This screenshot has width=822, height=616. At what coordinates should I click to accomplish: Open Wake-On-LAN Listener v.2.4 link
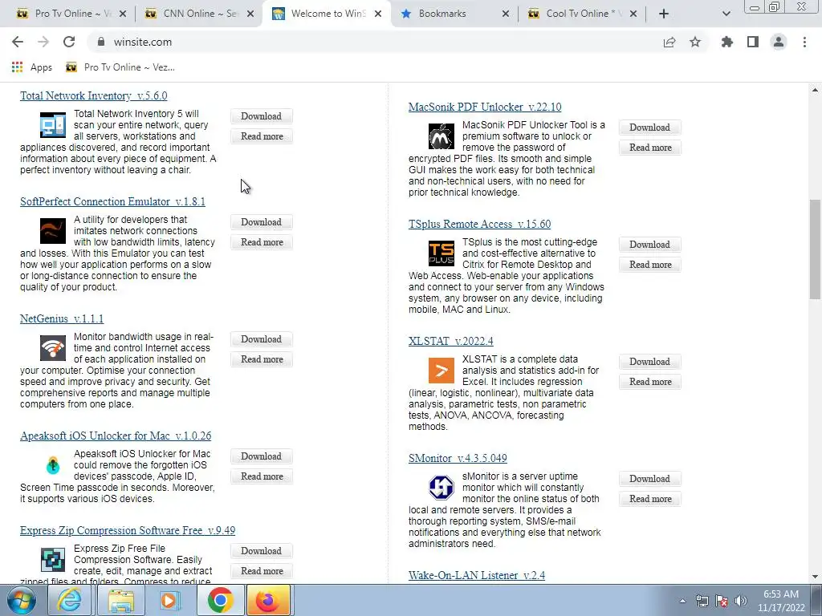pyautogui.click(x=477, y=575)
